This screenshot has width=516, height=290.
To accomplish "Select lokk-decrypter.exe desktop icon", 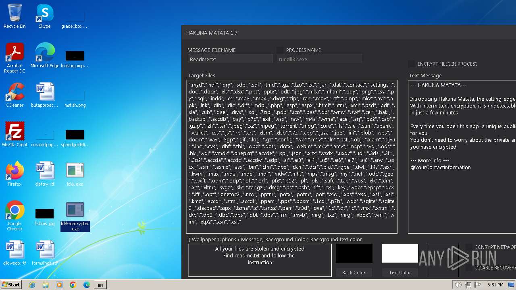I will point(75,217).
